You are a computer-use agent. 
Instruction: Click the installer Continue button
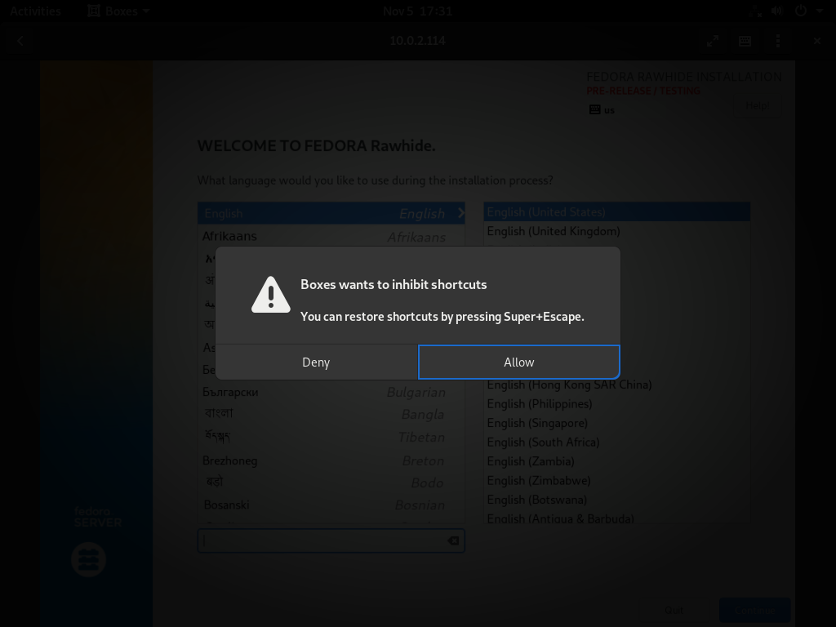coord(754,610)
